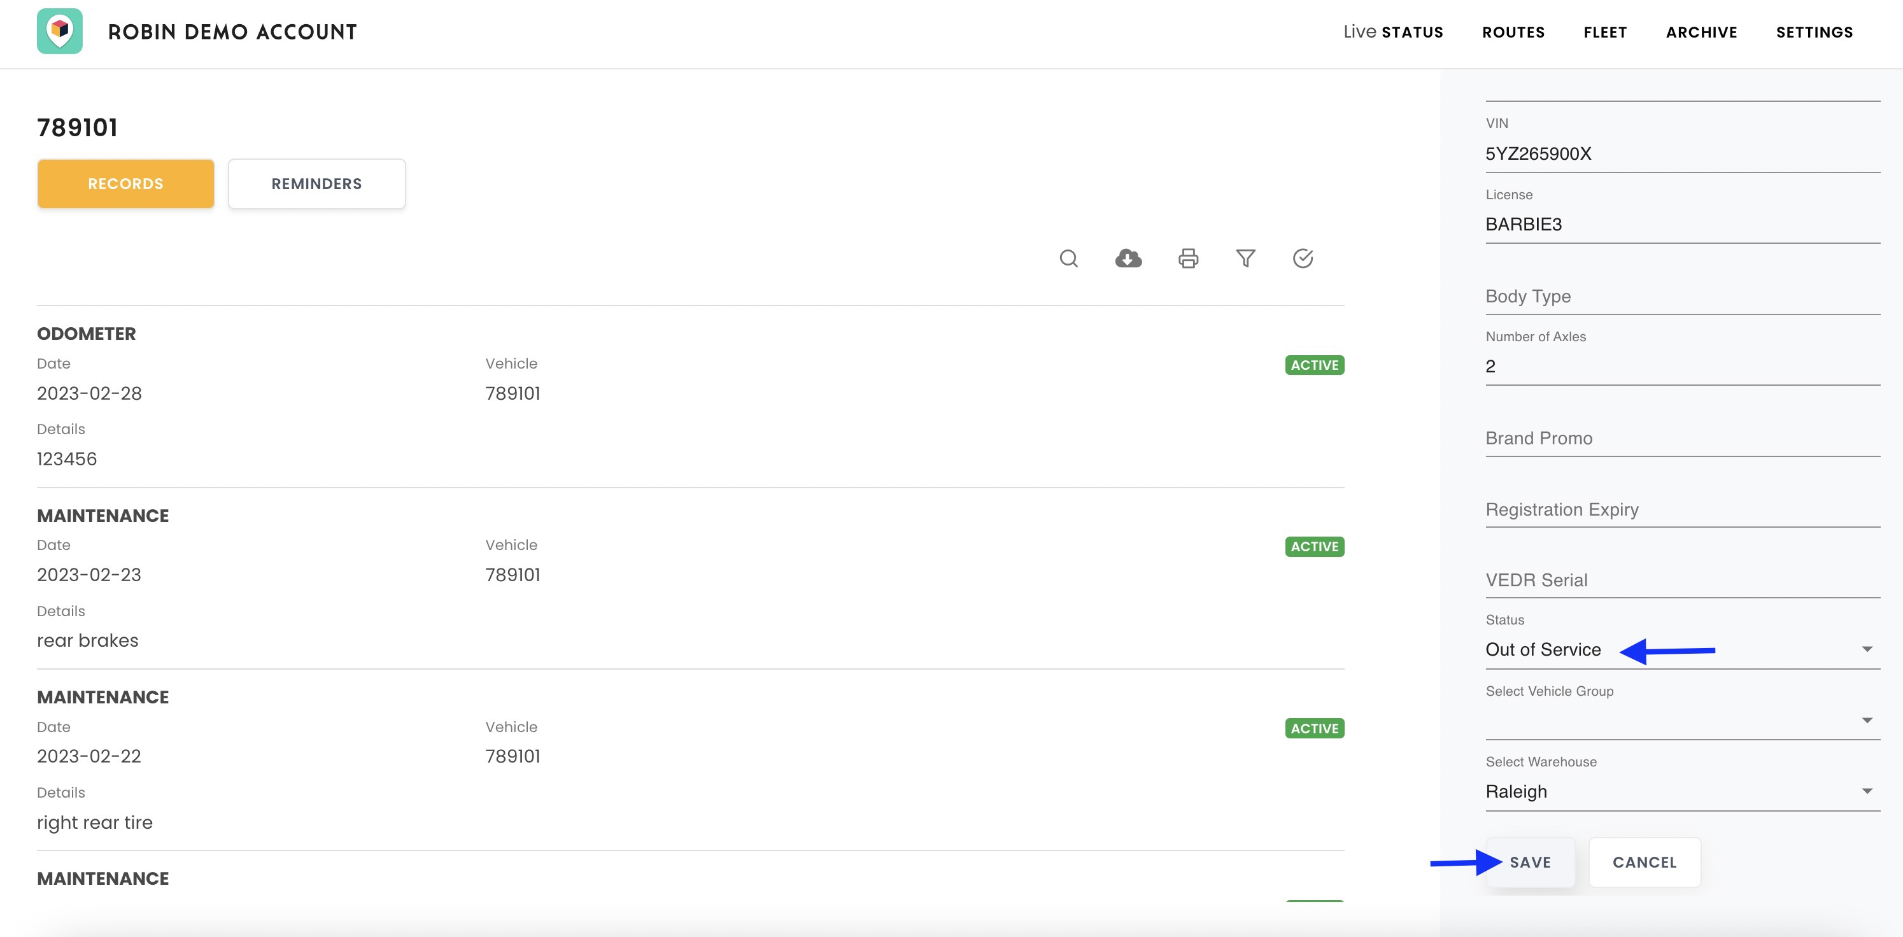Open the records search icon
1903x937 pixels.
[x=1068, y=258]
